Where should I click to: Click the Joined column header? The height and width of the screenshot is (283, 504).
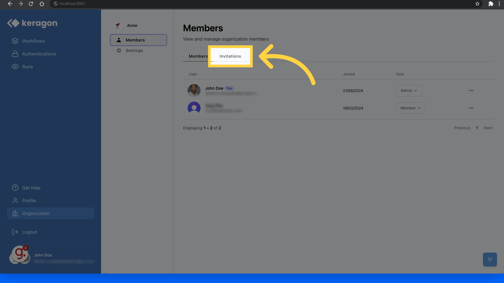click(x=349, y=74)
